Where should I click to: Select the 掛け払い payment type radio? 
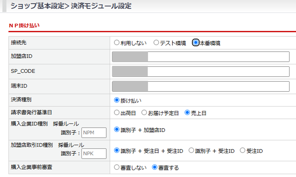(x=117, y=100)
